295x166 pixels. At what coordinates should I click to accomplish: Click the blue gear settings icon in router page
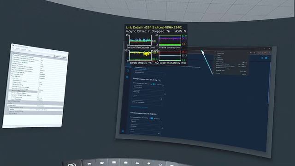click(266, 58)
